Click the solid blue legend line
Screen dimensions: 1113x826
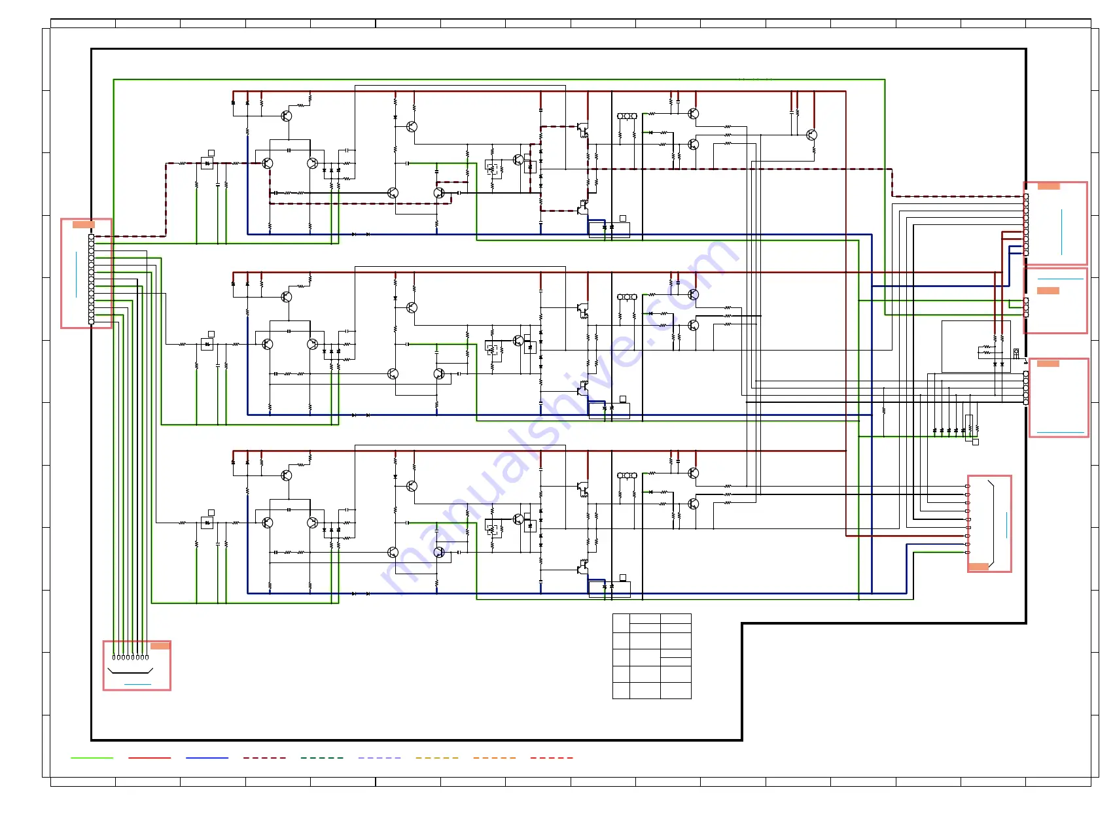(207, 758)
